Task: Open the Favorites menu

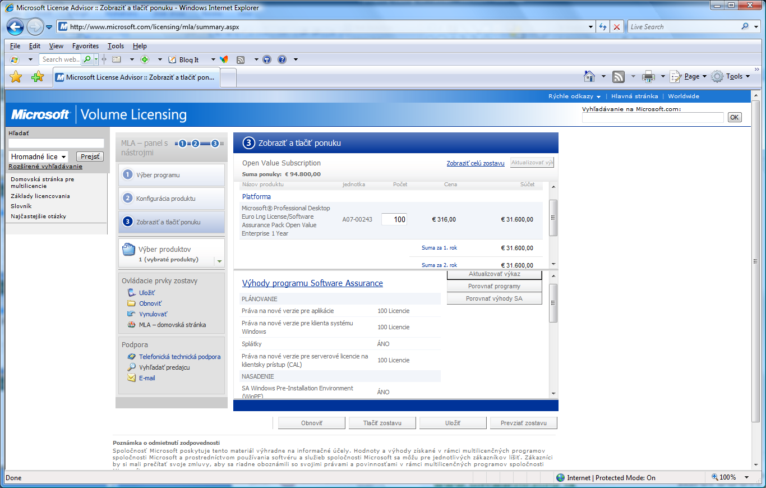Action: point(85,46)
